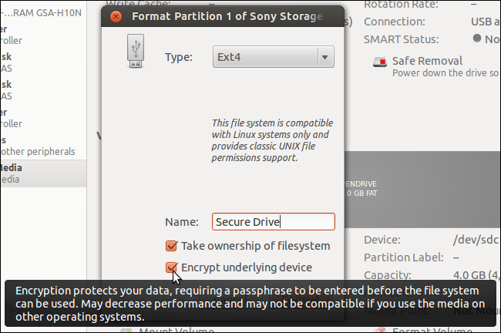501x333 pixels.
Task: Click the Name field containing Secure Drive
Action: coord(273,222)
